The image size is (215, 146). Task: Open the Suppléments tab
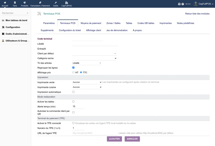(x=47, y=30)
